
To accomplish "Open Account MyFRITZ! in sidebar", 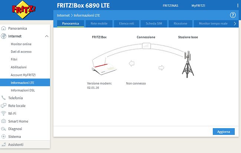I will click(x=23, y=75).
